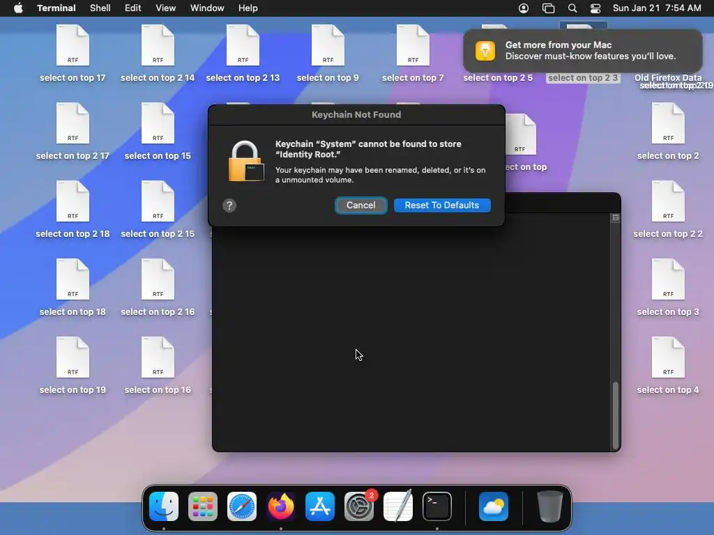
Task: Select the file 'select on top 2 14'
Action: [158, 45]
